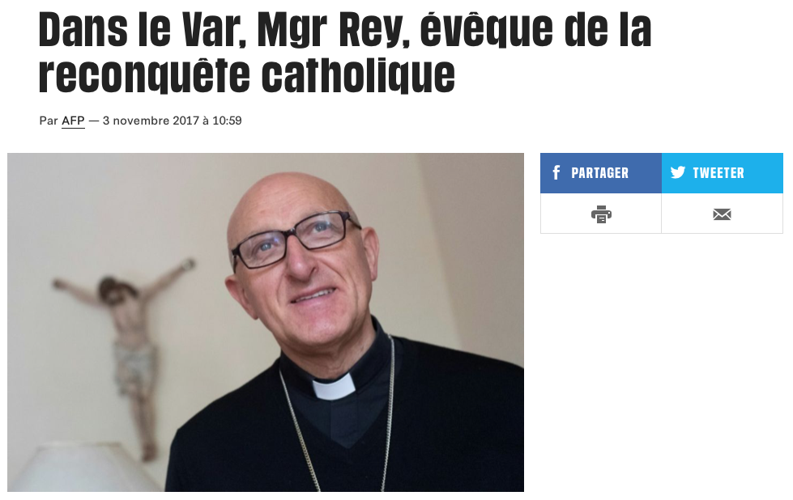Share on Facebook using the PARTAGER label

tap(599, 172)
